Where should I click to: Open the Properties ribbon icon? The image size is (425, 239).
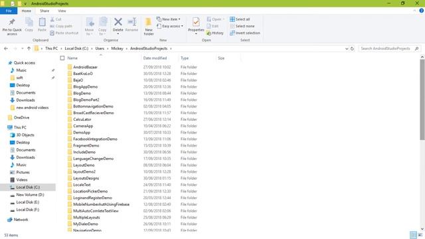point(196,22)
